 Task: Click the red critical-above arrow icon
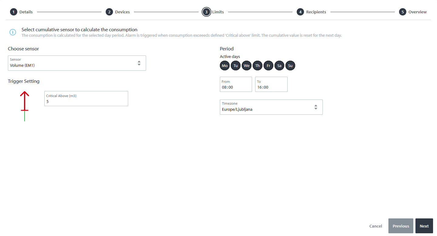click(25, 102)
